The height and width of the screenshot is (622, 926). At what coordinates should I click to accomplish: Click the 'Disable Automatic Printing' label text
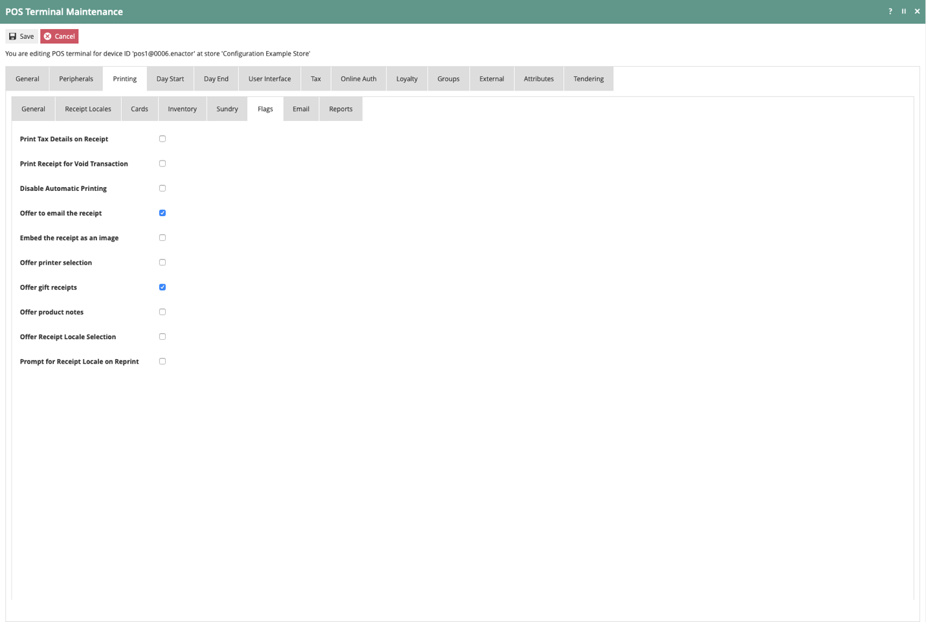63,188
